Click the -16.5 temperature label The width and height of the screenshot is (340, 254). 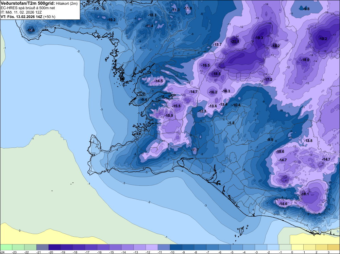click(206, 65)
